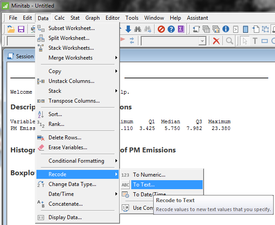Close the open Data menu

pos(43,18)
